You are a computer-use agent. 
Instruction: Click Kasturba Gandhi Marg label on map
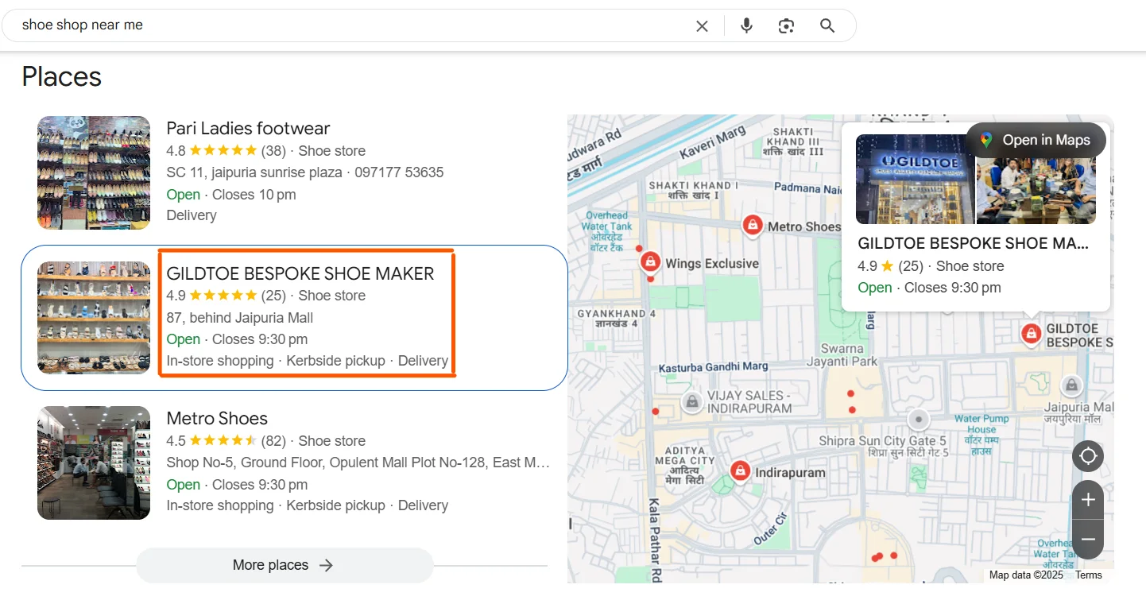[x=714, y=367]
